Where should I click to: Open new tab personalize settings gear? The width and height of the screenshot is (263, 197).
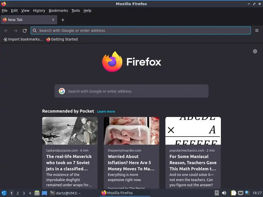coord(255,51)
